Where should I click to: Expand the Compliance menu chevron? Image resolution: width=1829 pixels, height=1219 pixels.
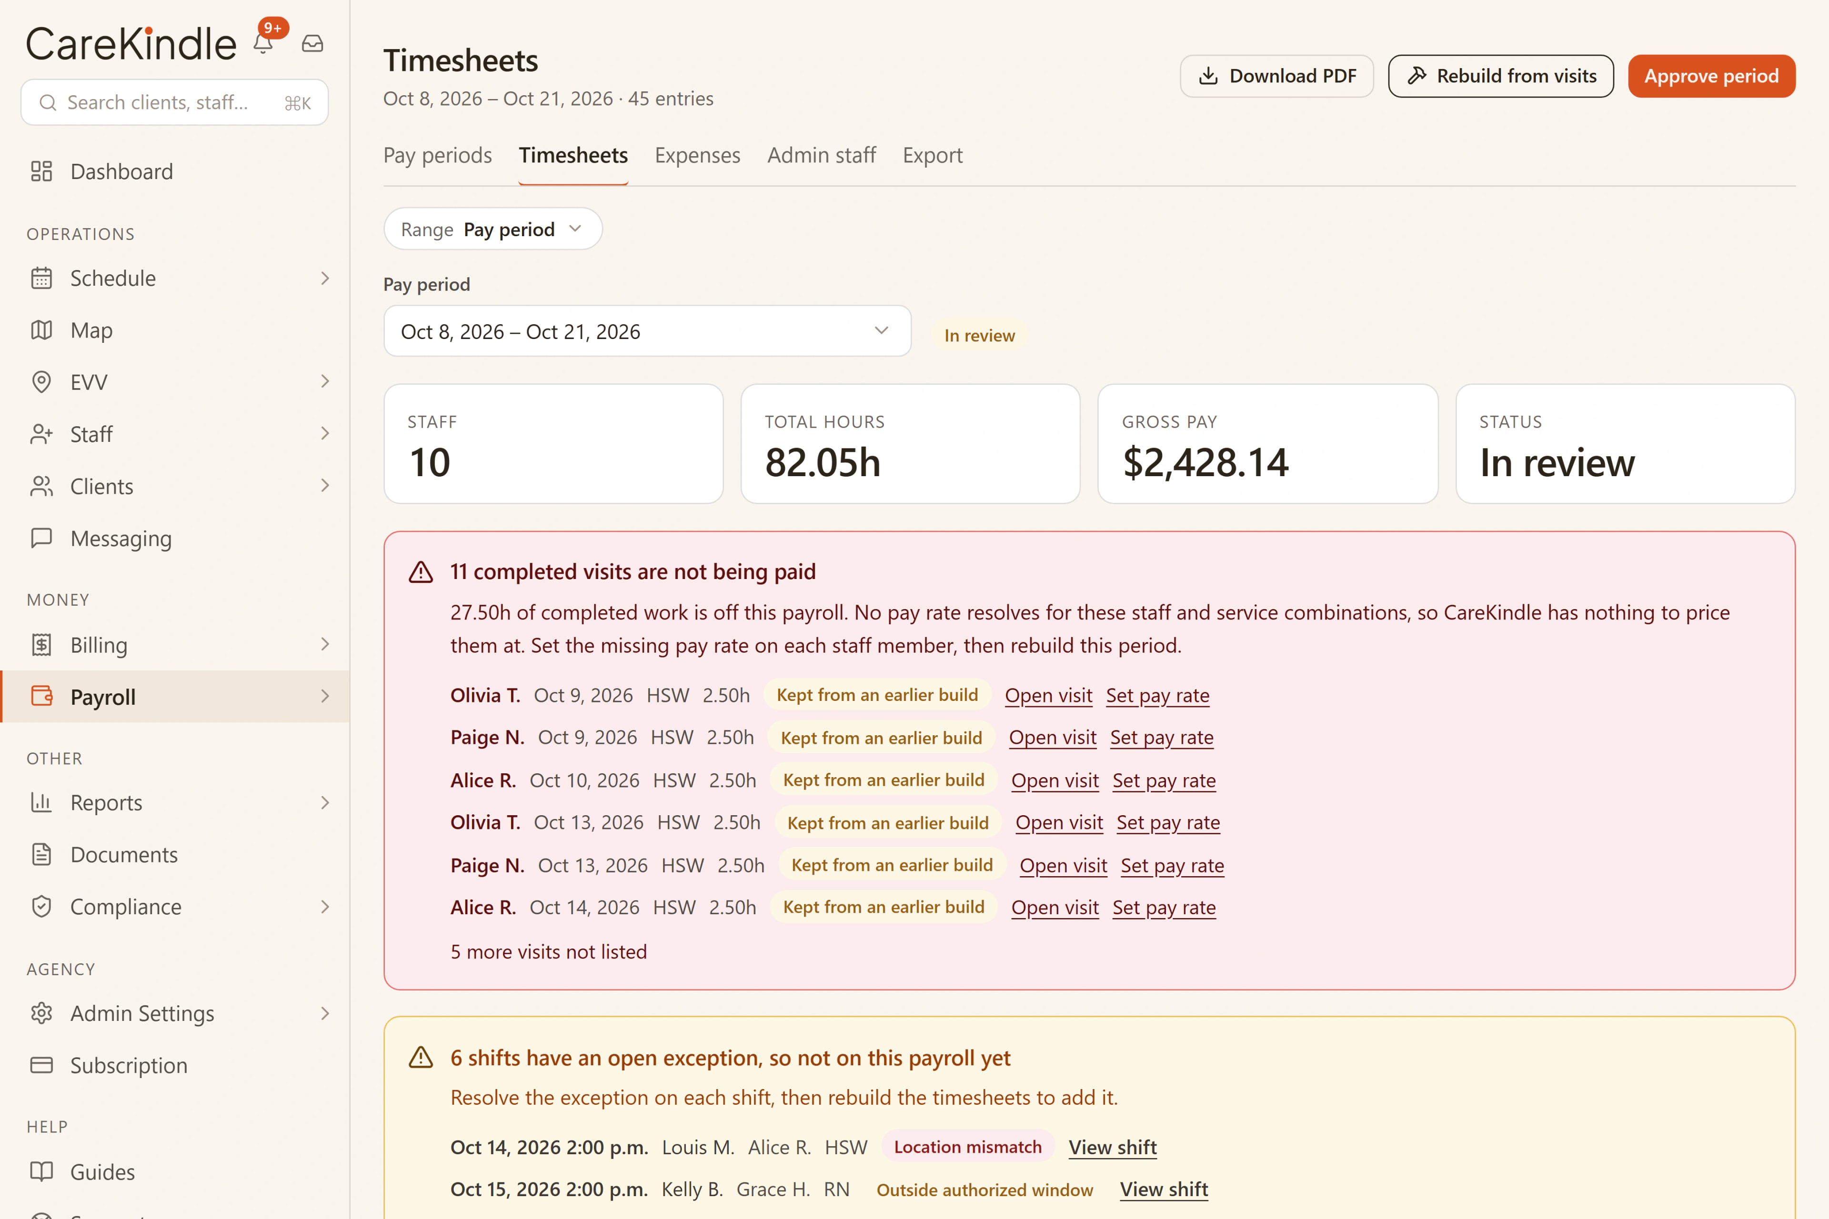click(x=325, y=907)
